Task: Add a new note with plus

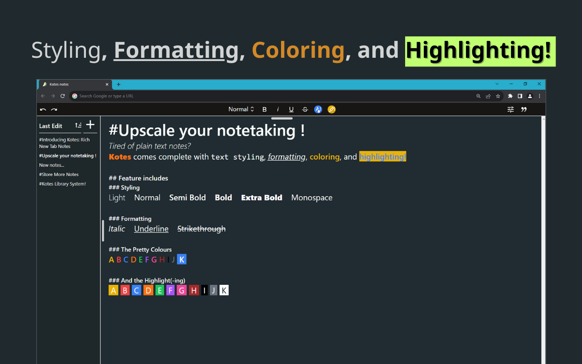Action: click(90, 125)
